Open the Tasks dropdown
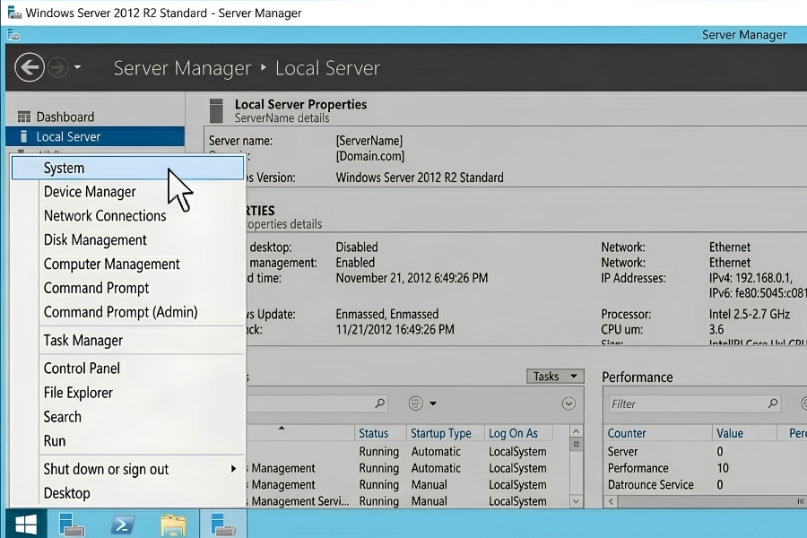The image size is (807, 538). point(555,377)
